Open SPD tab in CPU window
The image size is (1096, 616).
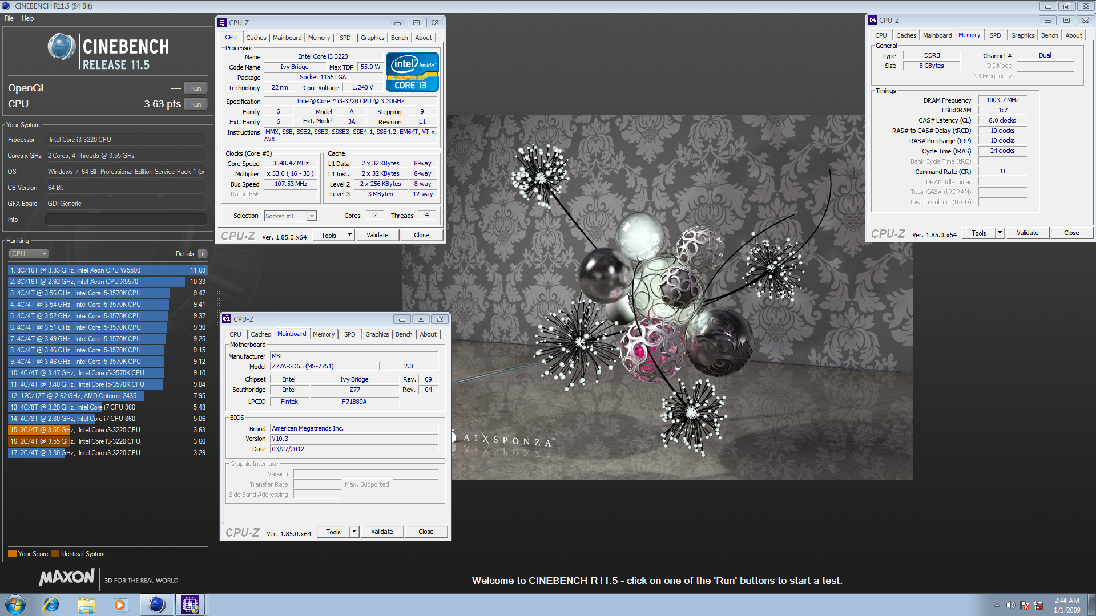[345, 38]
